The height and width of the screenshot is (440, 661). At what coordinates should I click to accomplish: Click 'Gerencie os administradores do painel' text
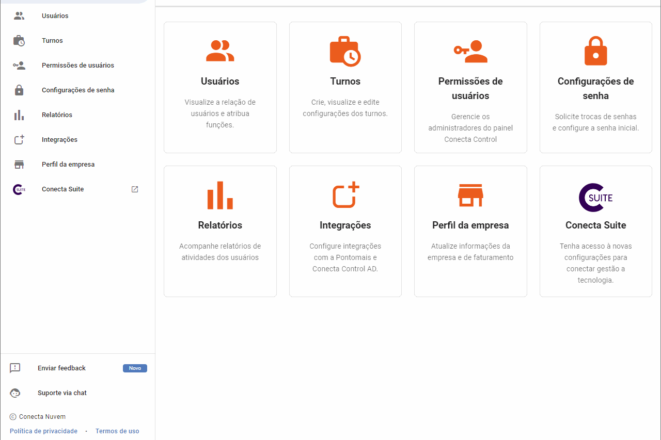point(470,128)
